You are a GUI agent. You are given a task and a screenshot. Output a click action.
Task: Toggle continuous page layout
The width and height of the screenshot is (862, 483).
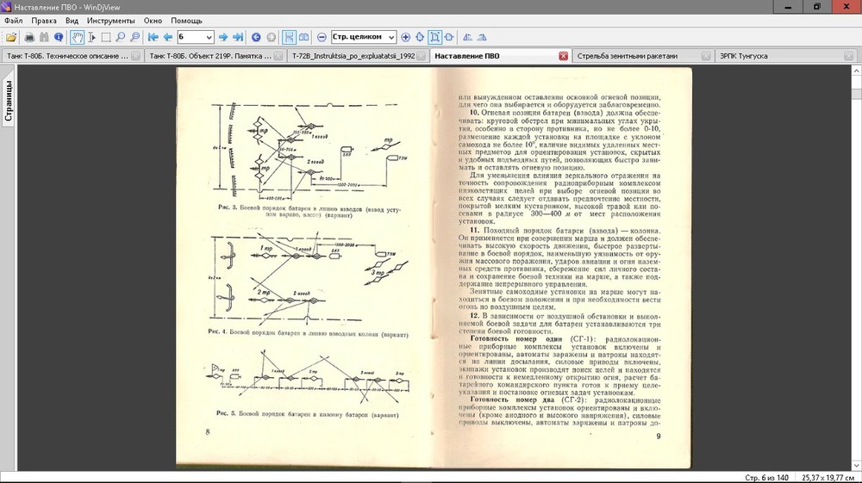pos(289,37)
